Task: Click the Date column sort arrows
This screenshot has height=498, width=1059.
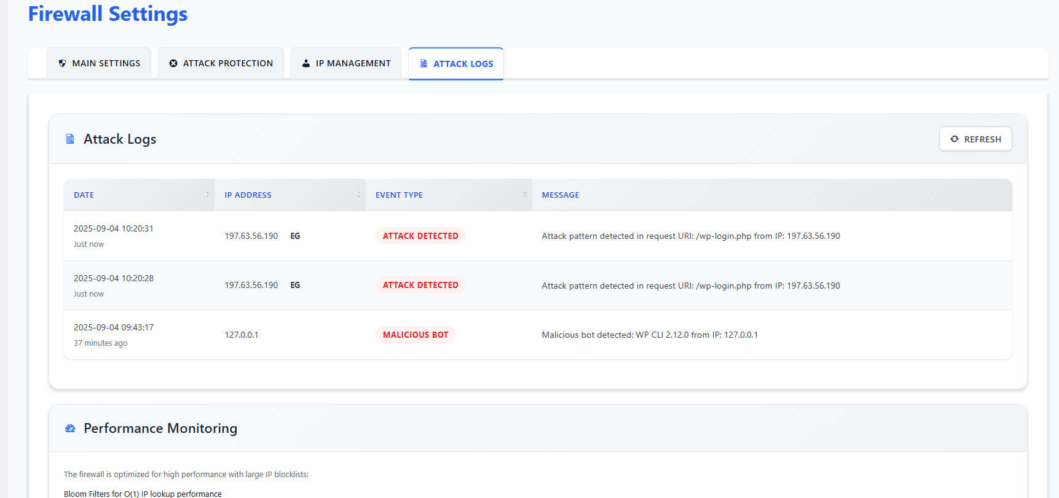Action: pos(208,195)
